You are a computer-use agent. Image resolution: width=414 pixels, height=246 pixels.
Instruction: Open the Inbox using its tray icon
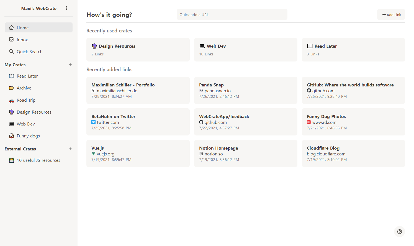pos(11,39)
